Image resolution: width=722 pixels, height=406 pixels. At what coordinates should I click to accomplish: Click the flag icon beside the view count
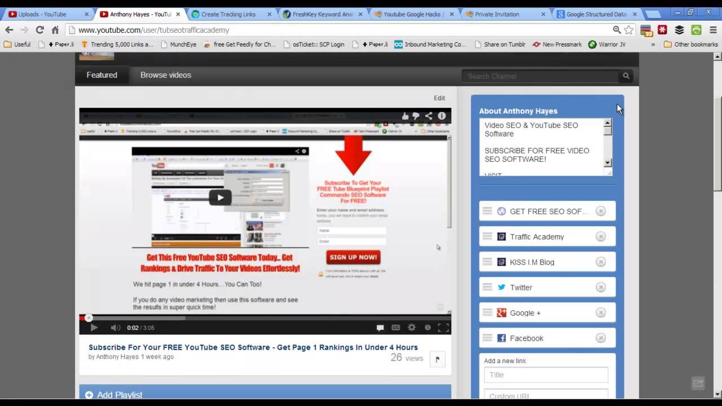[437, 359]
